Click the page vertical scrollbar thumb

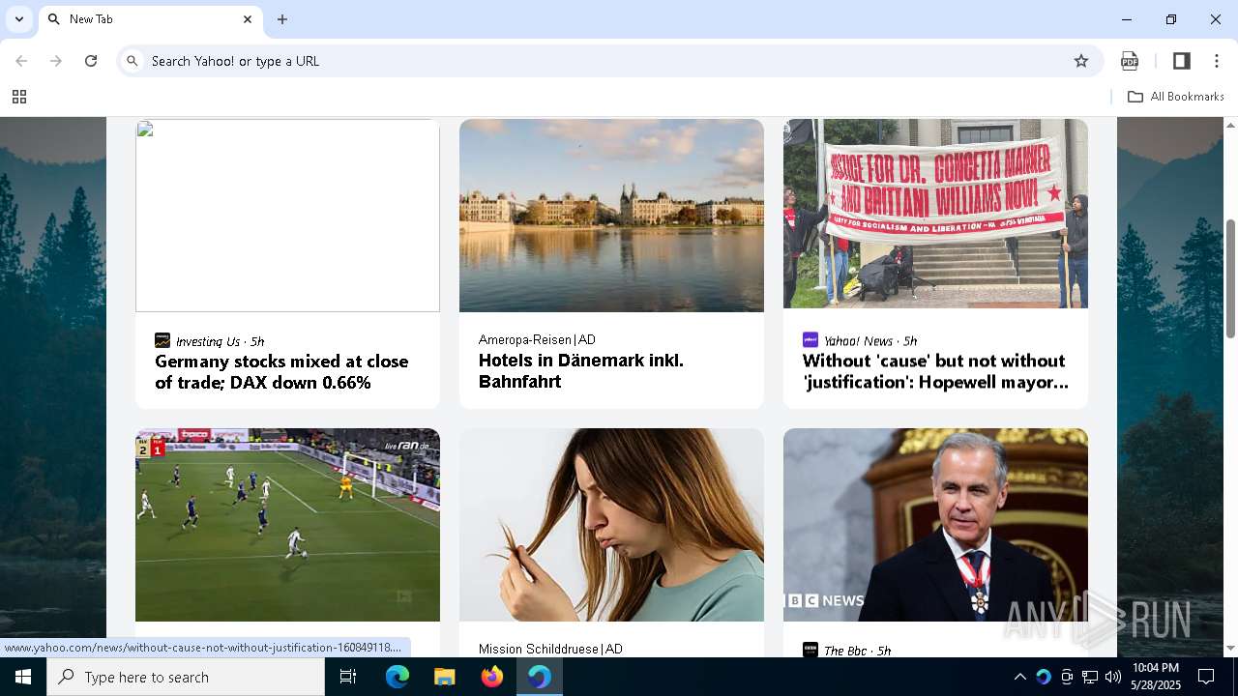coord(1230,278)
